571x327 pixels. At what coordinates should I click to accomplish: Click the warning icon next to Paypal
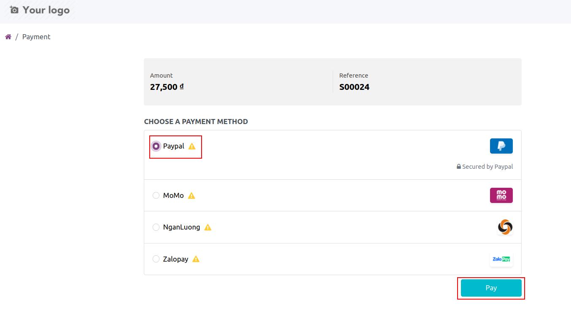(192, 146)
